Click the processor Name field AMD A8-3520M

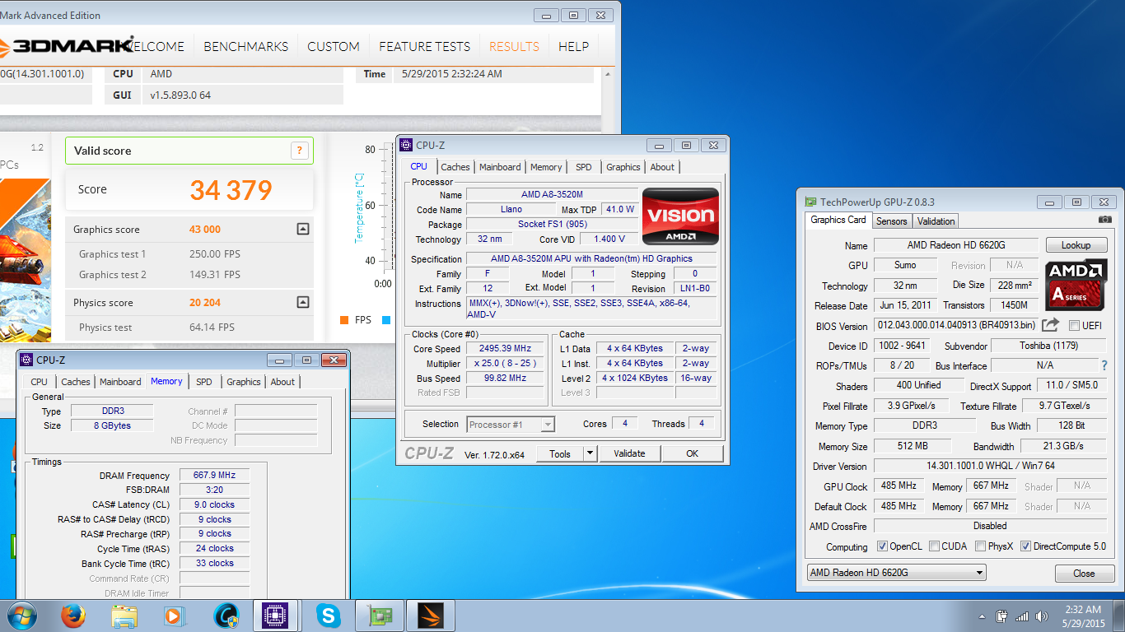tap(552, 195)
